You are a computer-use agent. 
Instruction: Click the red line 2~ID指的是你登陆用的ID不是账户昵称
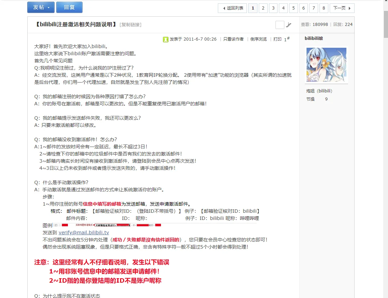pos(105,281)
